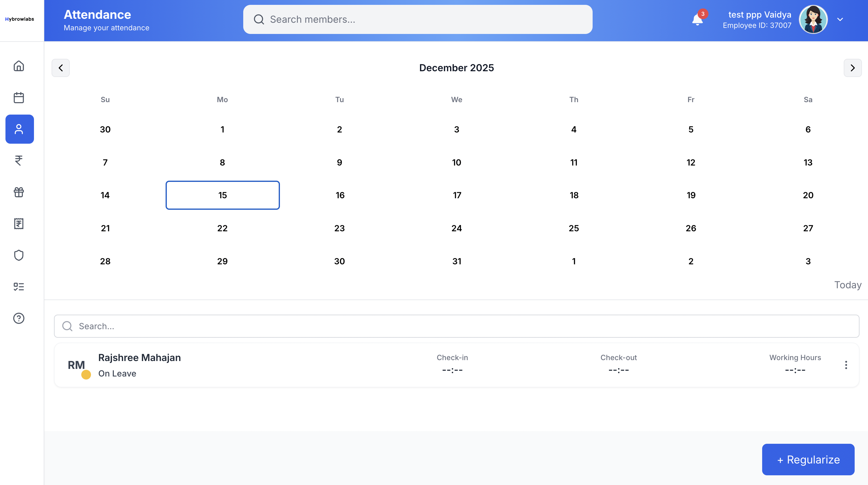Image resolution: width=868 pixels, height=485 pixels.
Task: Go to next month with right chevron
Action: [853, 68]
